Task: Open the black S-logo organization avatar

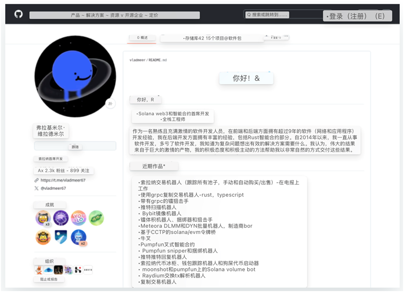Action: pos(78,270)
